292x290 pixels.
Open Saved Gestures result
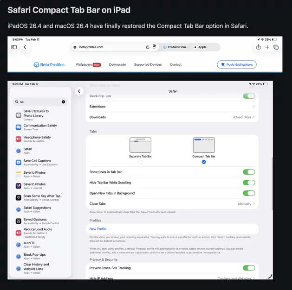point(40,221)
